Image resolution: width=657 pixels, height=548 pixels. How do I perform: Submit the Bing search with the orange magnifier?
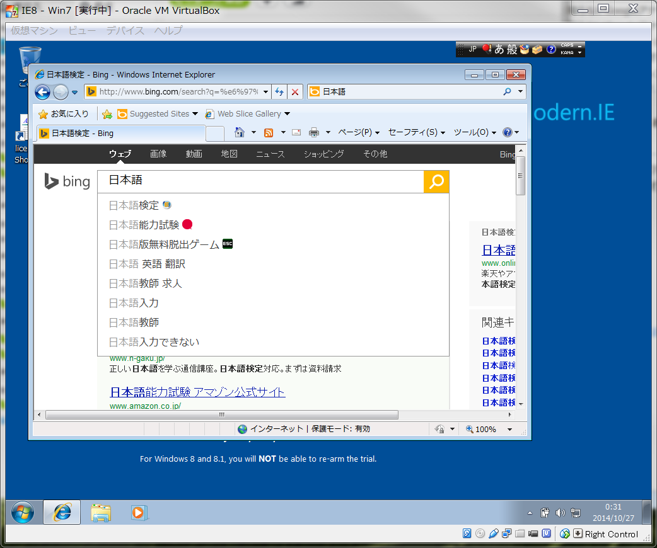coord(436,181)
